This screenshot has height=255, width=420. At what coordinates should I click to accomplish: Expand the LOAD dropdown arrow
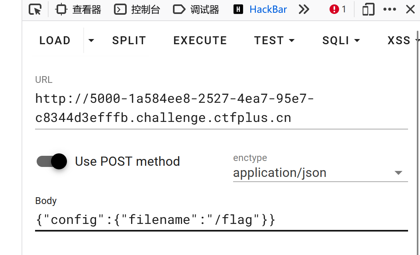(x=91, y=41)
